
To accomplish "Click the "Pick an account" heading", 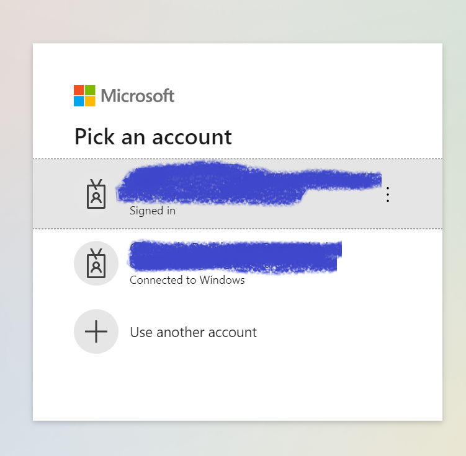I will (x=153, y=137).
